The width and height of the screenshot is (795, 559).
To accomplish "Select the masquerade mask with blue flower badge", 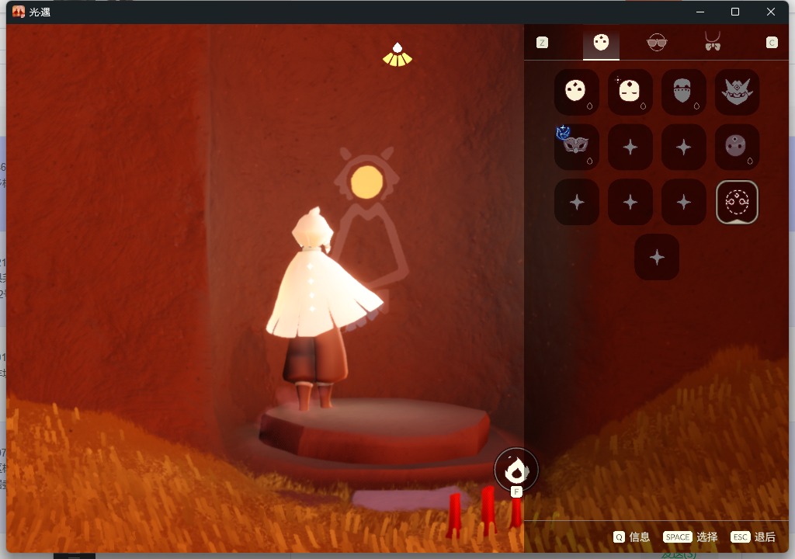I will 577,147.
